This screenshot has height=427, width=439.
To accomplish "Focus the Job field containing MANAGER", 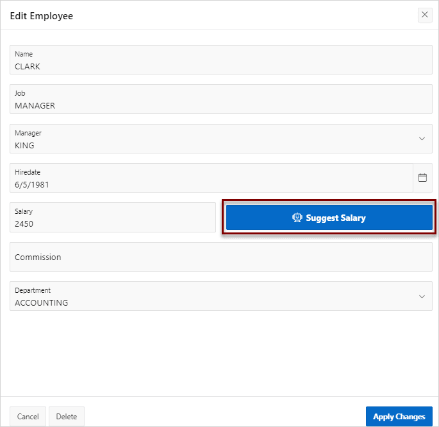I will click(x=221, y=99).
